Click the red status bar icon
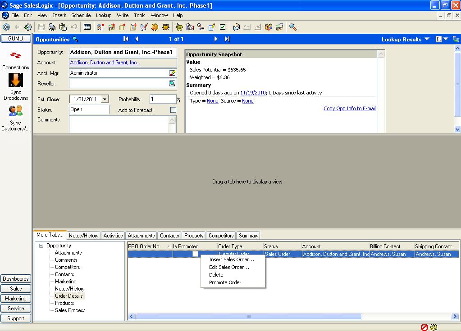The width and height of the screenshot is (461, 331). tap(424, 327)
